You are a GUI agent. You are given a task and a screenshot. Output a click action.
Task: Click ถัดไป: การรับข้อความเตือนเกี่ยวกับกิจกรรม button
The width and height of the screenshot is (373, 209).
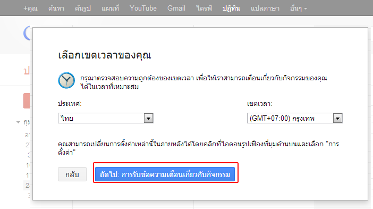[x=165, y=174]
